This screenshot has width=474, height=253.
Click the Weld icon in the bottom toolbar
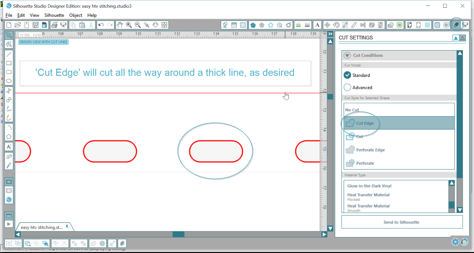click(93, 244)
